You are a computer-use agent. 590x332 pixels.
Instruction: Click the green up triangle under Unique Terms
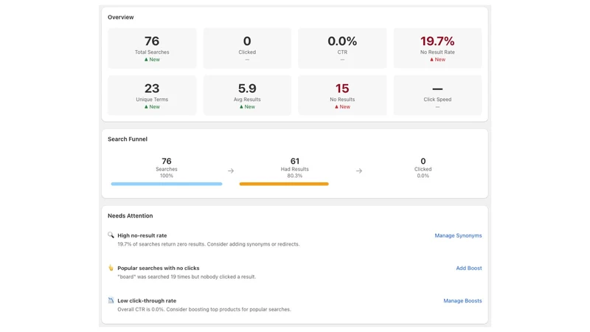[146, 107]
